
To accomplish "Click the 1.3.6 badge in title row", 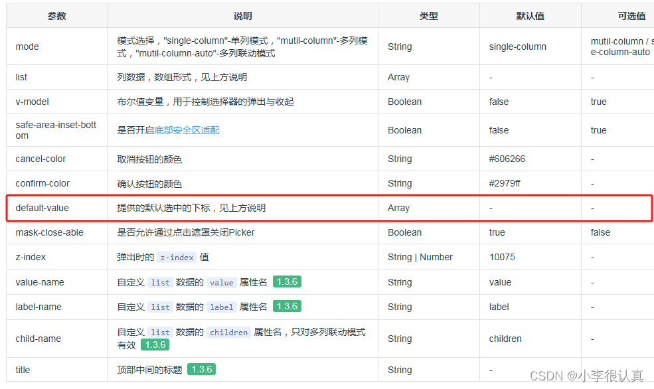I will (201, 370).
